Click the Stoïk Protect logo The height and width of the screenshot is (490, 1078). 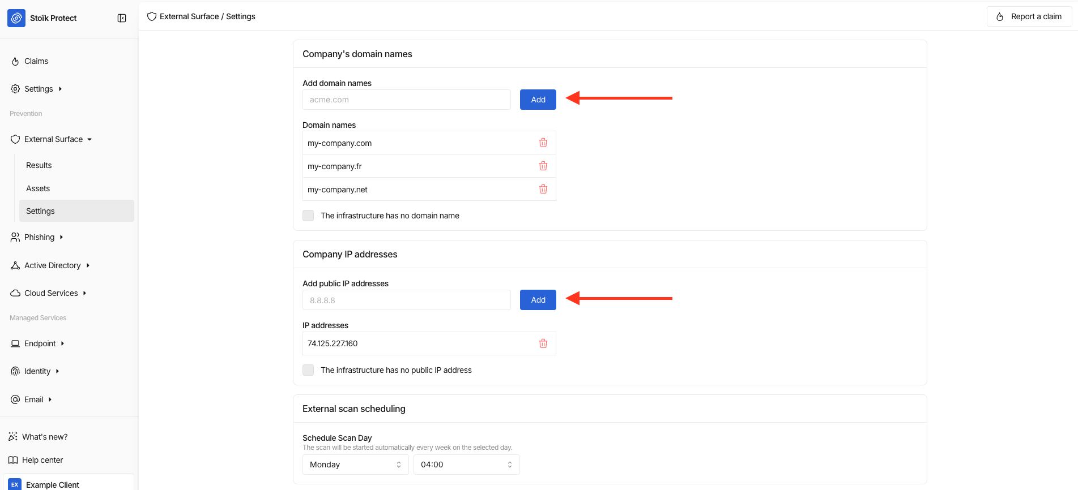click(16, 18)
